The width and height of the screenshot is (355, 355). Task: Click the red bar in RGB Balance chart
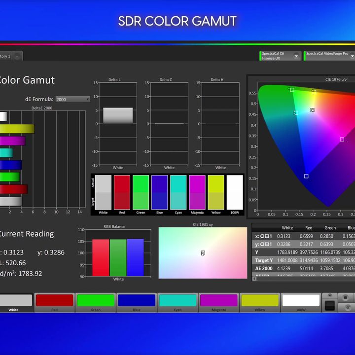101,258
